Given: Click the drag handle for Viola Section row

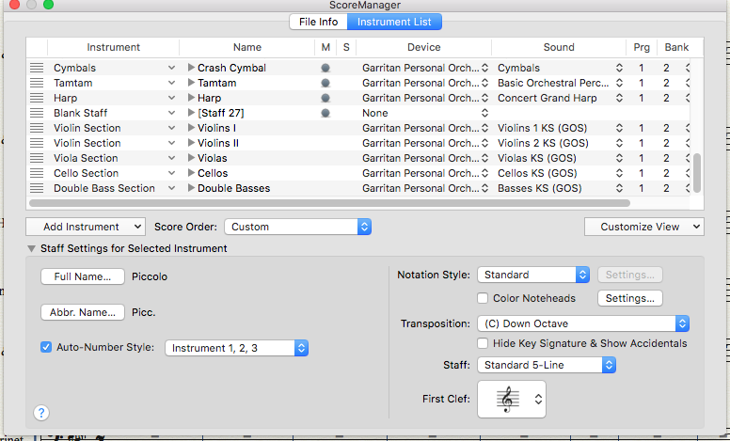Looking at the screenshot, I should point(37,158).
